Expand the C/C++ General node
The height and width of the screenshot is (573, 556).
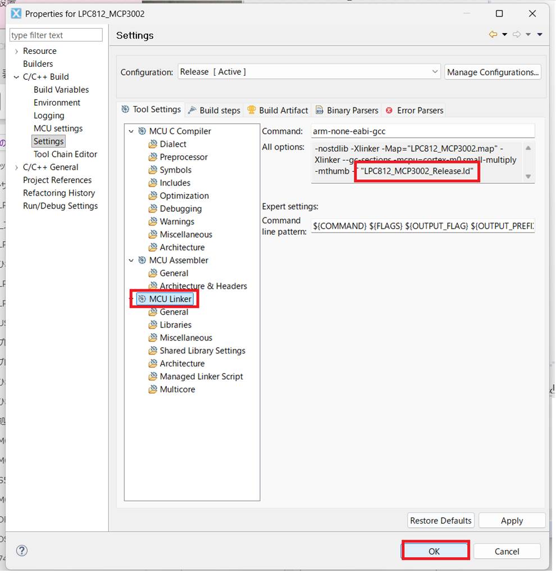[16, 167]
